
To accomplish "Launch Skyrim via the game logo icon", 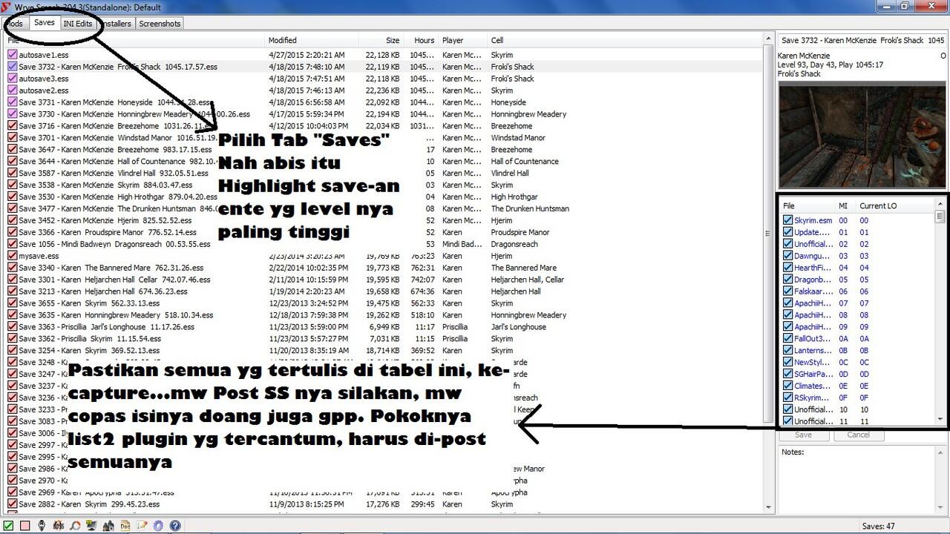I will (42, 526).
